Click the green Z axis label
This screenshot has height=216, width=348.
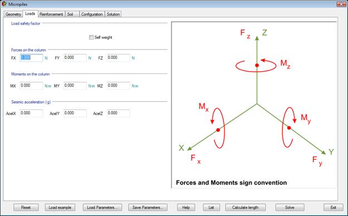coord(264,33)
